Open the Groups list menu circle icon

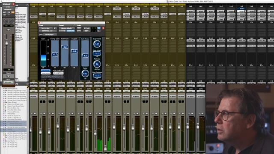pyautogui.click(x=27, y=84)
